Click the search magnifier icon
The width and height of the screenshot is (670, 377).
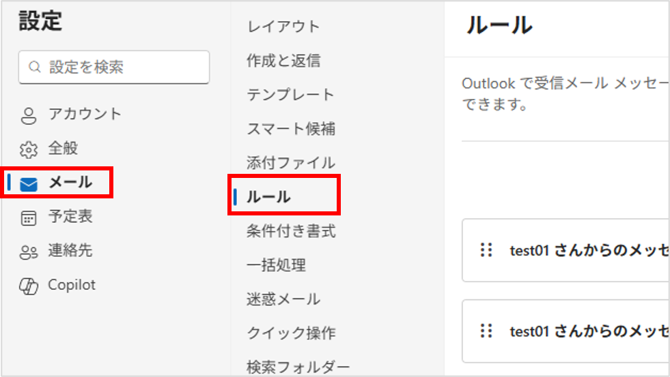(x=35, y=67)
